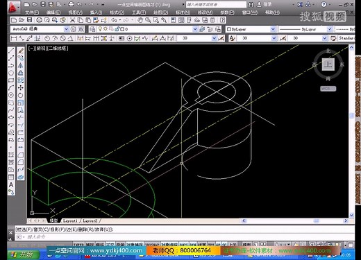Click the Linear Dimension icon
The width and height of the screenshot is (361, 260).
click(x=14, y=38)
